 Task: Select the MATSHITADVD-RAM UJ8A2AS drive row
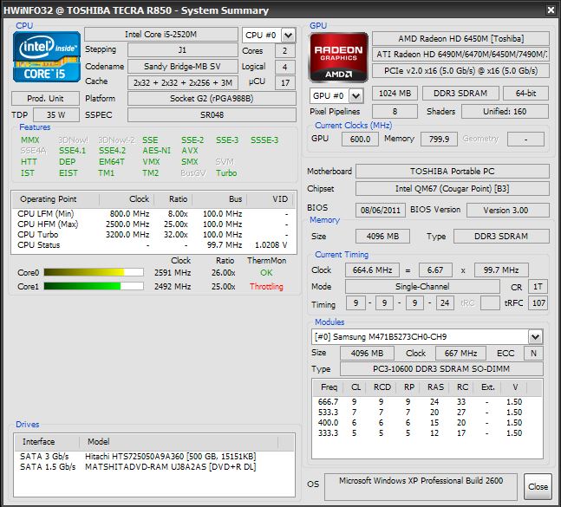tap(154, 466)
